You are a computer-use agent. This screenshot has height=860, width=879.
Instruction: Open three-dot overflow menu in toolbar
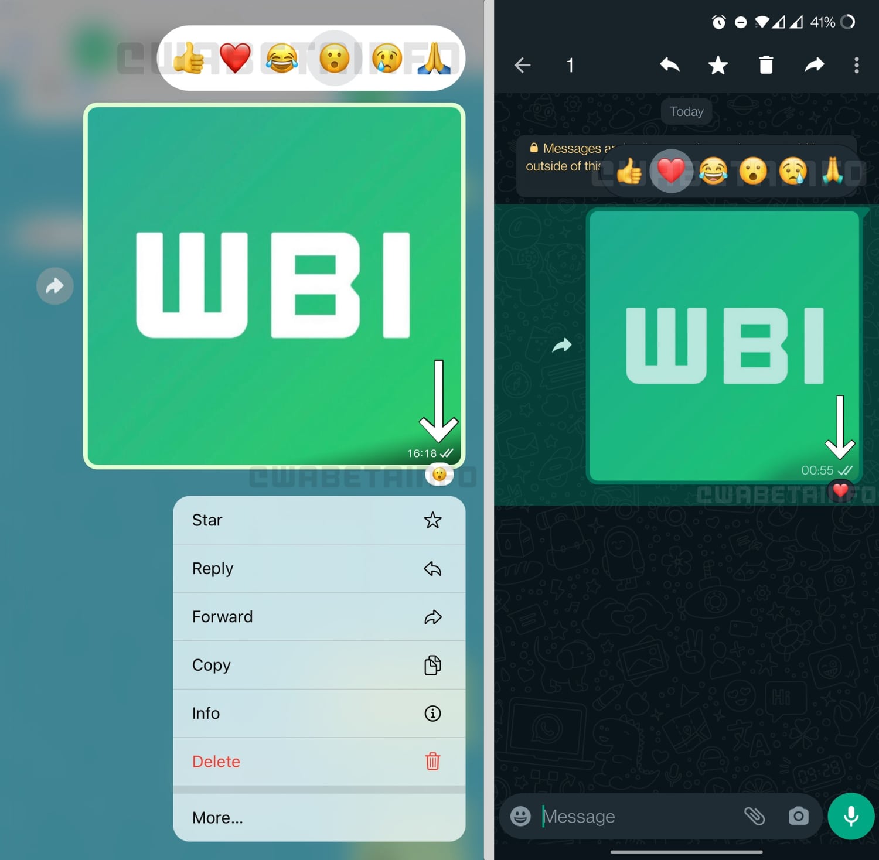point(857,65)
